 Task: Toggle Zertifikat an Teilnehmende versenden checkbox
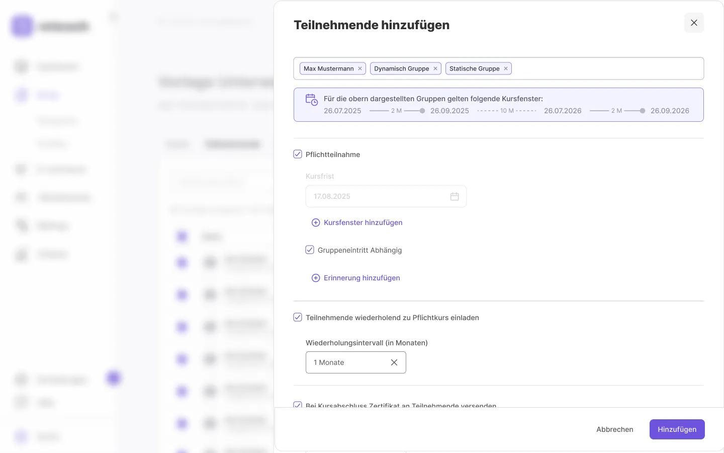click(x=298, y=405)
